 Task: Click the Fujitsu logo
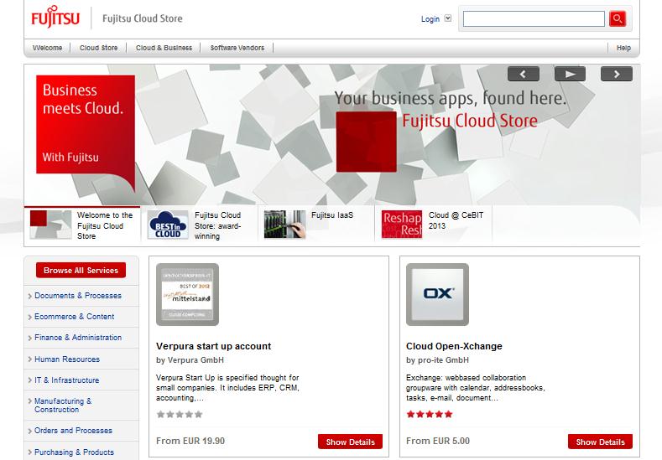[55, 17]
